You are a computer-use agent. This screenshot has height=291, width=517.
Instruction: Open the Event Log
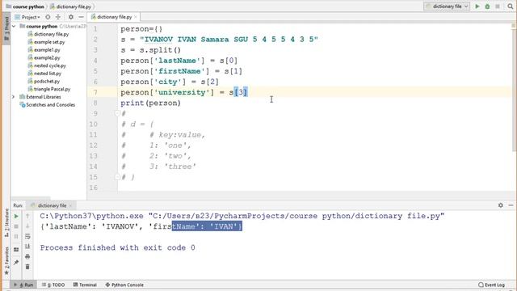pos(491,285)
